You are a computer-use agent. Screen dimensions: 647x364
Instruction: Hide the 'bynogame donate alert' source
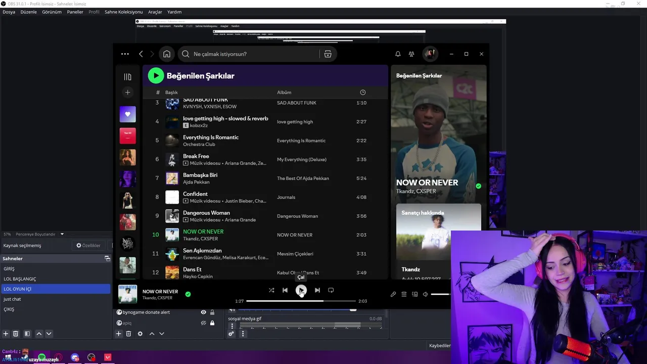tap(203, 312)
